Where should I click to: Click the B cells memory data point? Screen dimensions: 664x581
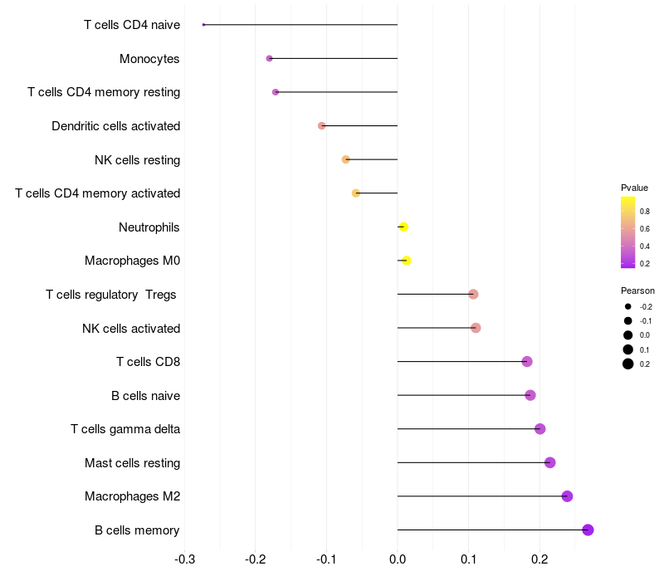[588, 530]
